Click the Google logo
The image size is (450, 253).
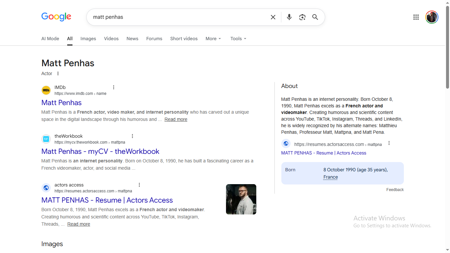click(x=56, y=17)
